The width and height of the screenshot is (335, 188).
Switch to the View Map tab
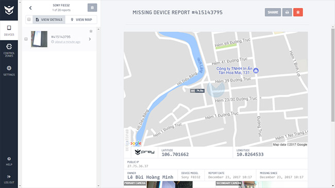[81, 20]
